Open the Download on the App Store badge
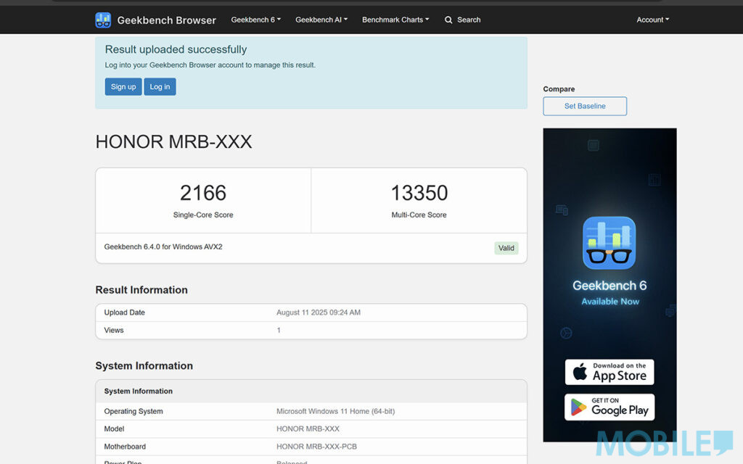Screen dimensions: 743x464 click(609, 372)
